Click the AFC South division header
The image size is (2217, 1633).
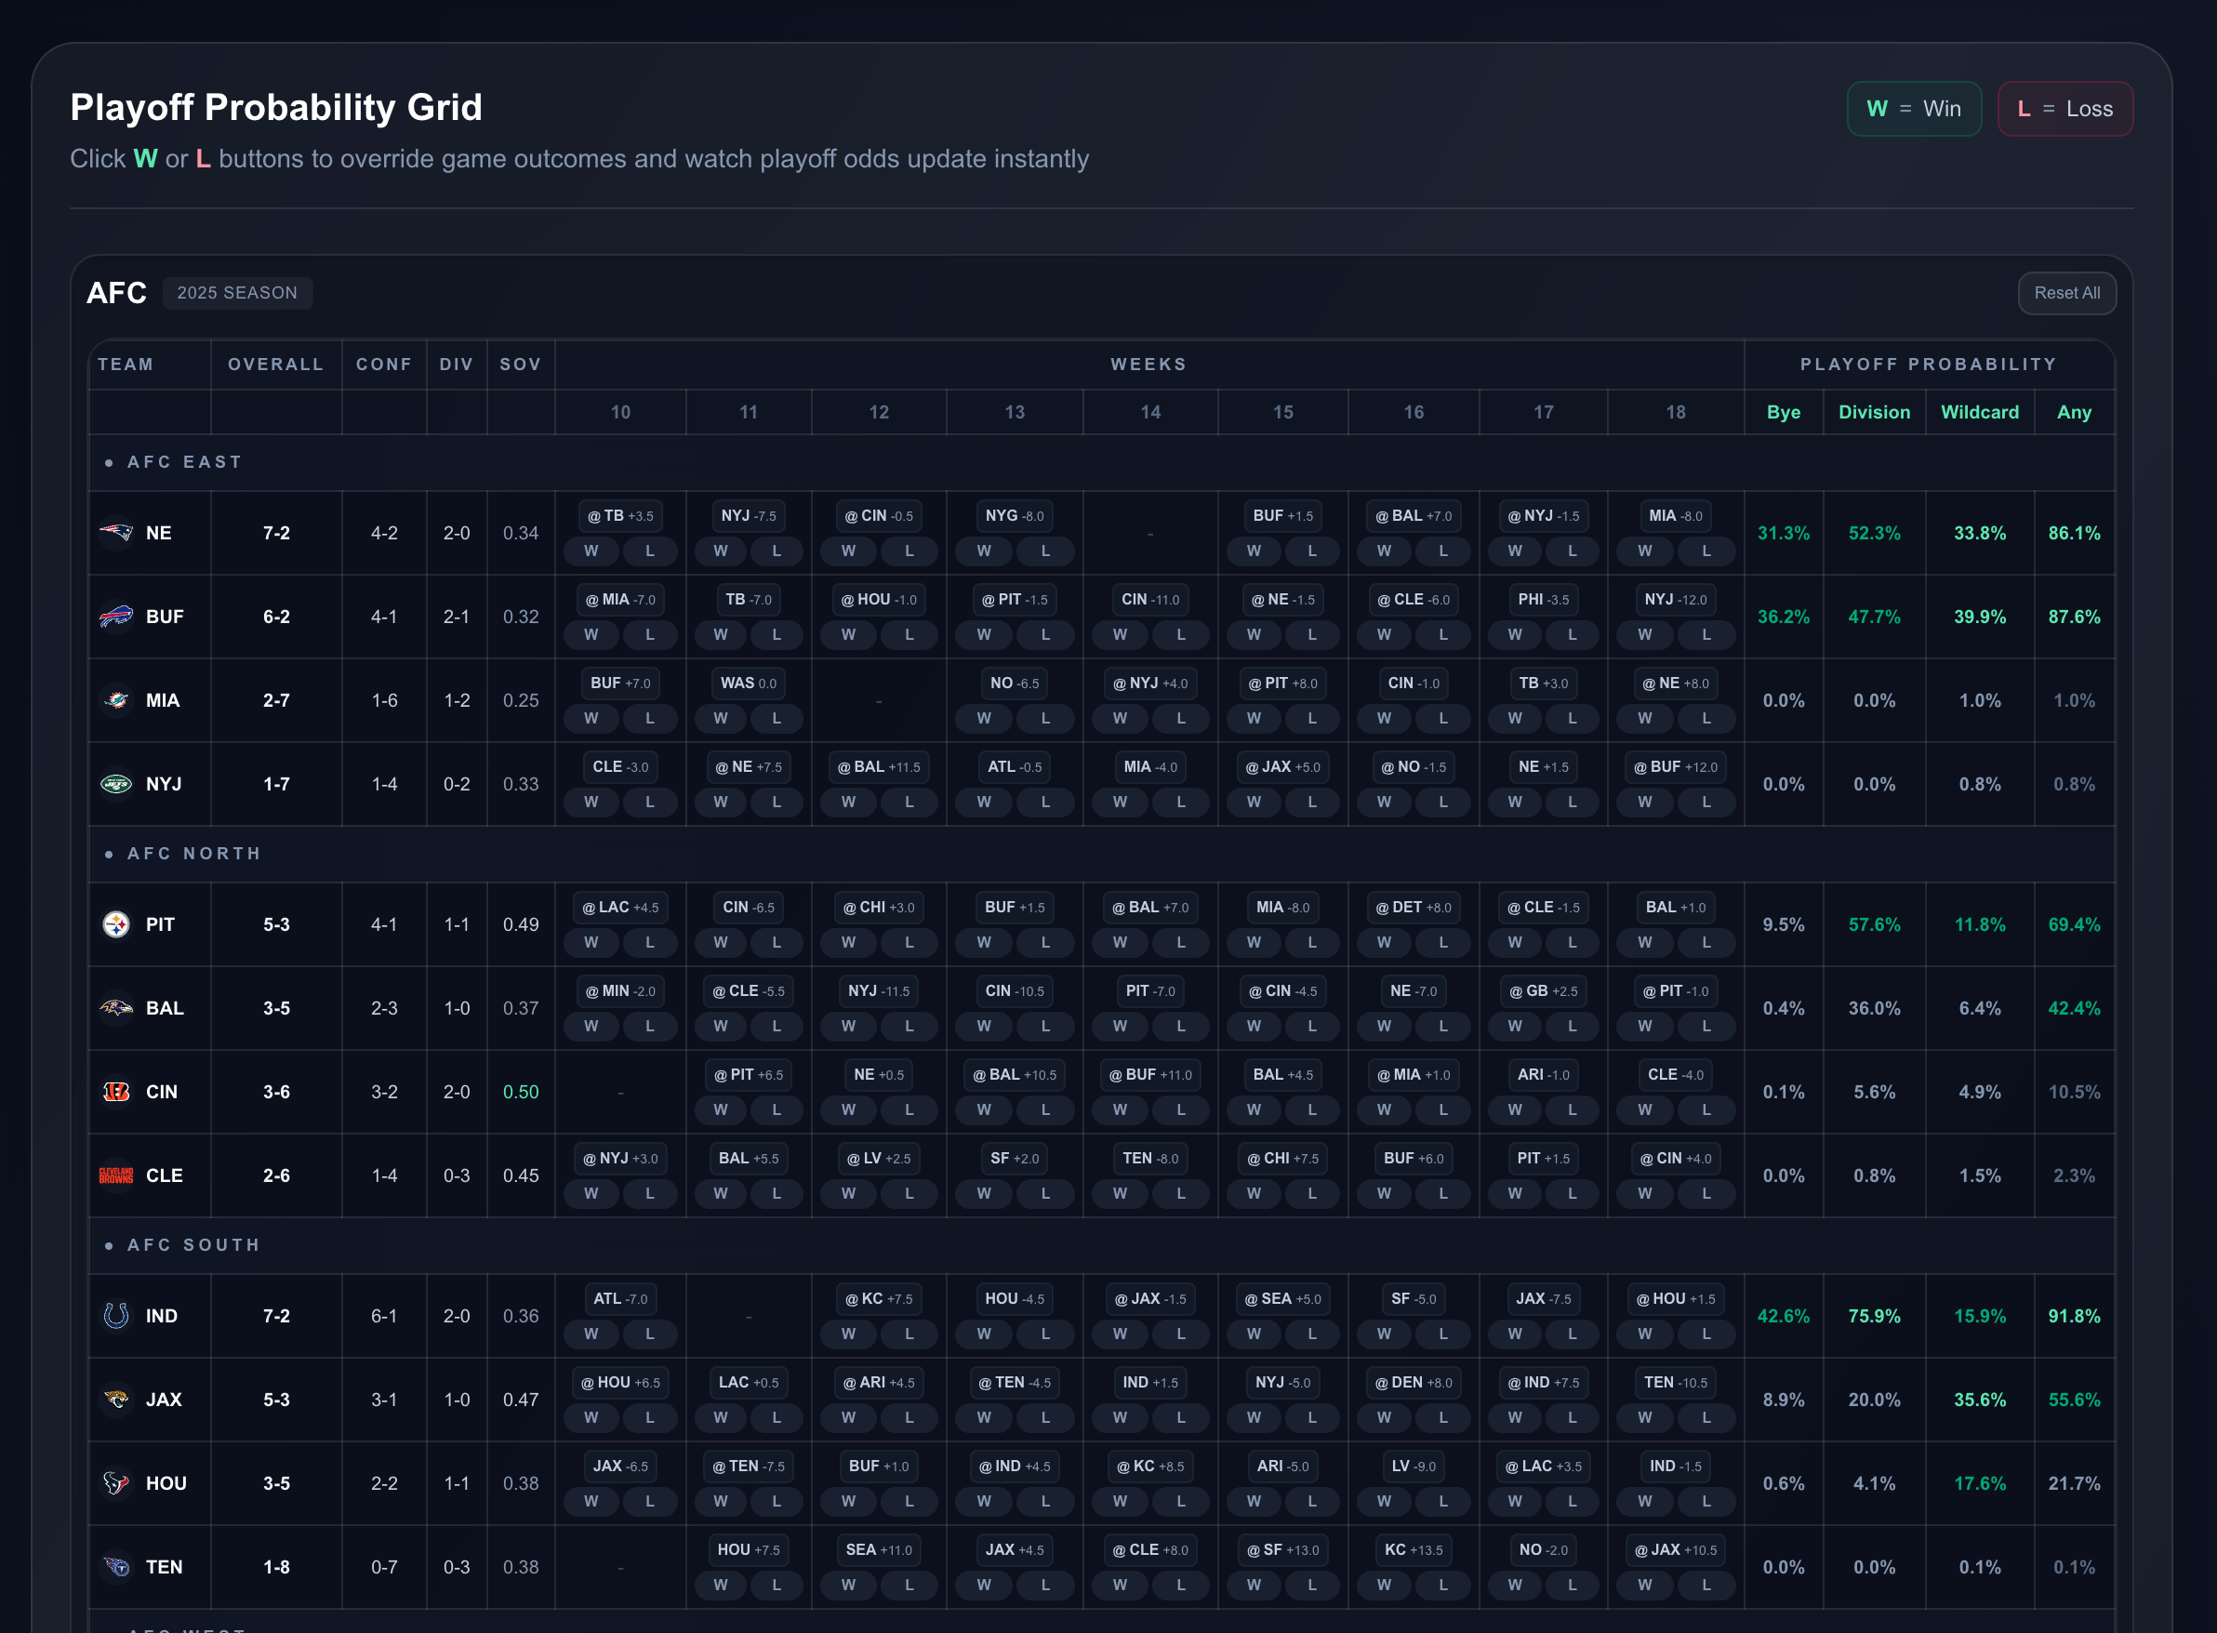(193, 1244)
